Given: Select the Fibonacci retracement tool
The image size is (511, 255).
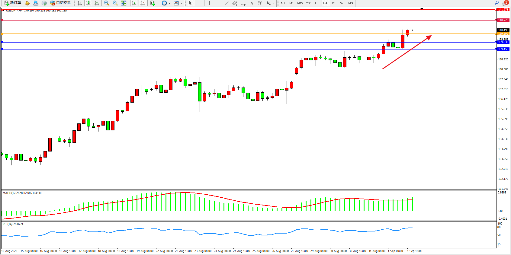Looking at the screenshot, I should pos(243,3).
